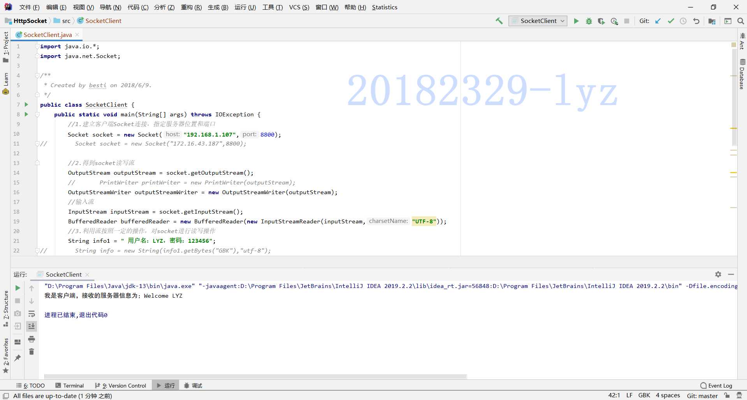
Task: Show Git history clock icon
Action: click(x=683, y=21)
